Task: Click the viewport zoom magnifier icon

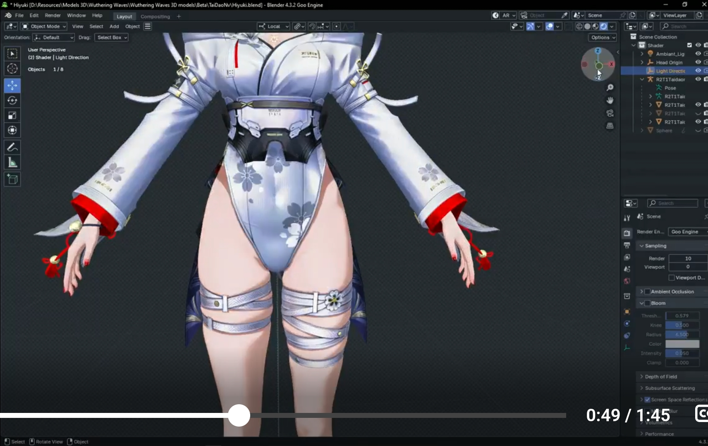Action: [610, 88]
